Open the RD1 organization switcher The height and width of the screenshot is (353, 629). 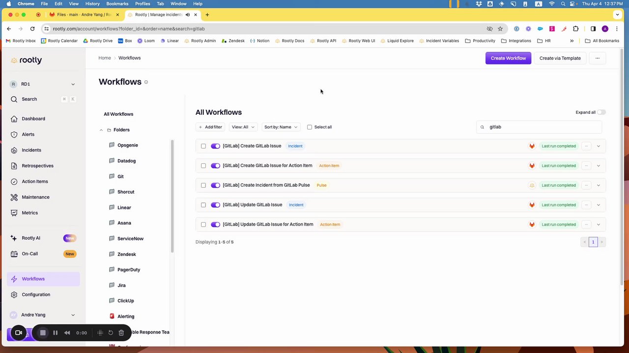click(43, 84)
